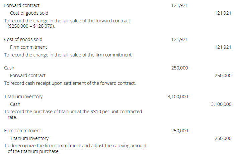Click the indented Firm commitment credit account

pyautogui.click(x=28, y=47)
